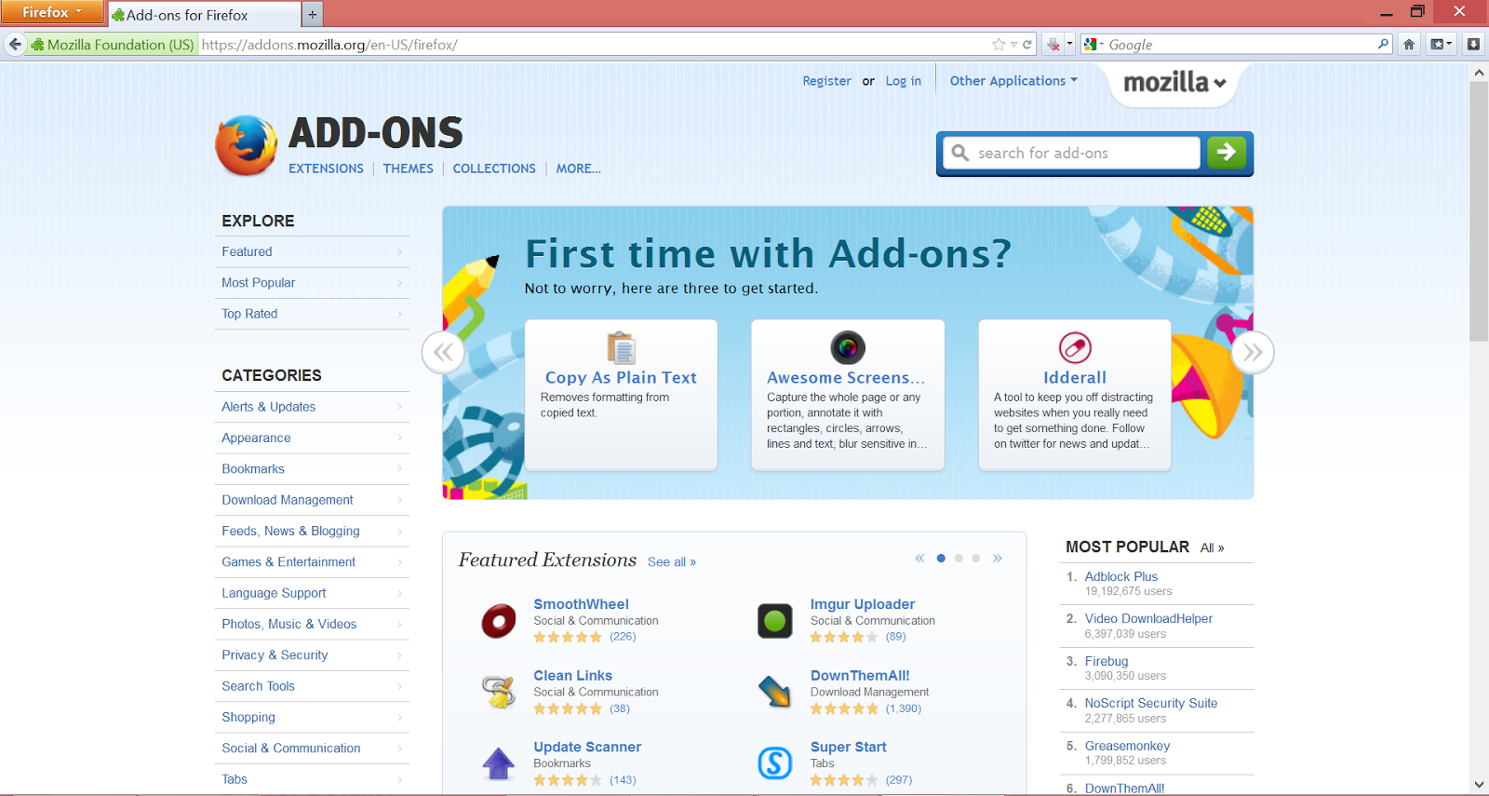Screen dimensions: 1489x796
Task: Select the third featured extensions page dot
Action: [975, 559]
